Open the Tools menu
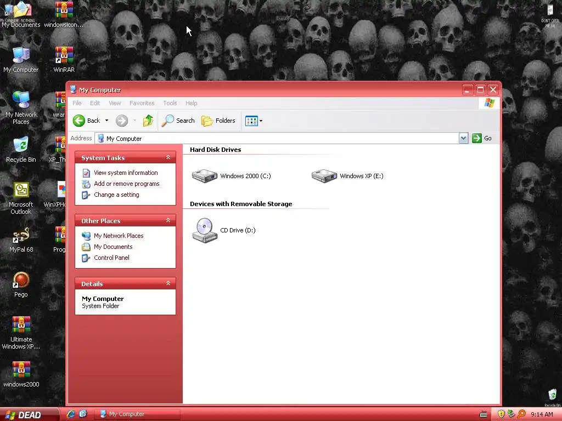 coord(170,103)
